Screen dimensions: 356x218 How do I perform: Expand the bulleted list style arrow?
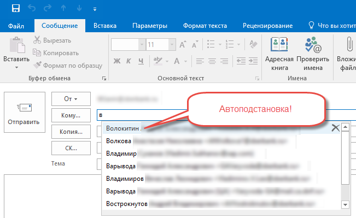click(220, 44)
